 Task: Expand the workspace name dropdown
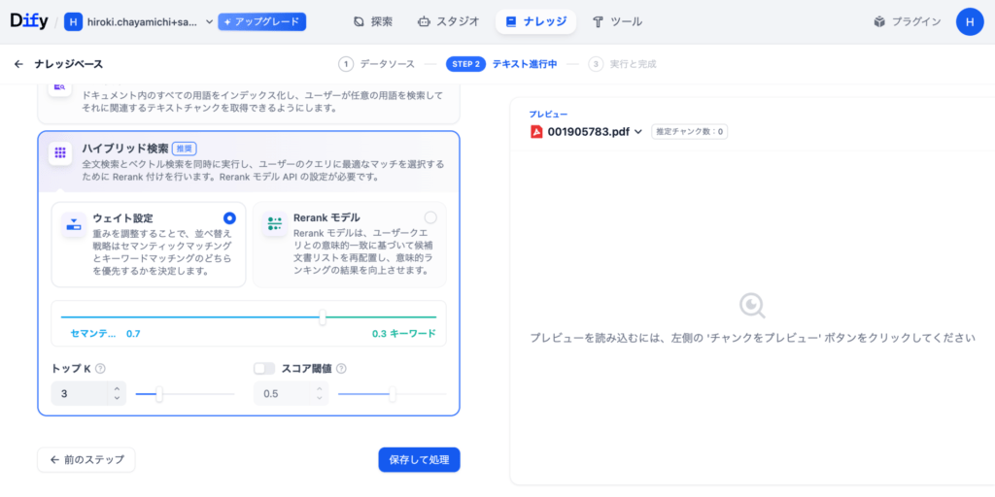point(210,22)
